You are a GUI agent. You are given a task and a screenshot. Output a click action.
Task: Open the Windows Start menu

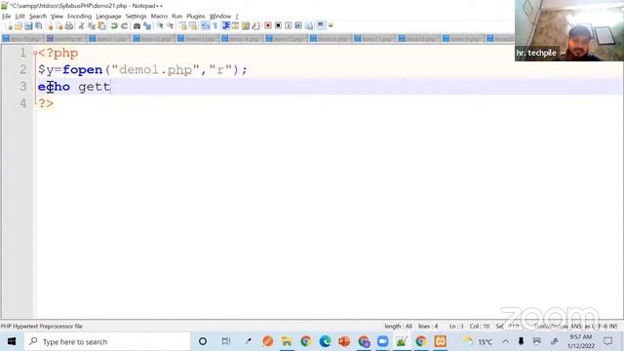(12, 341)
